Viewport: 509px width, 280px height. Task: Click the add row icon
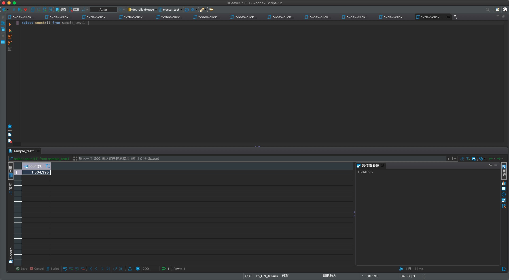(x=71, y=269)
